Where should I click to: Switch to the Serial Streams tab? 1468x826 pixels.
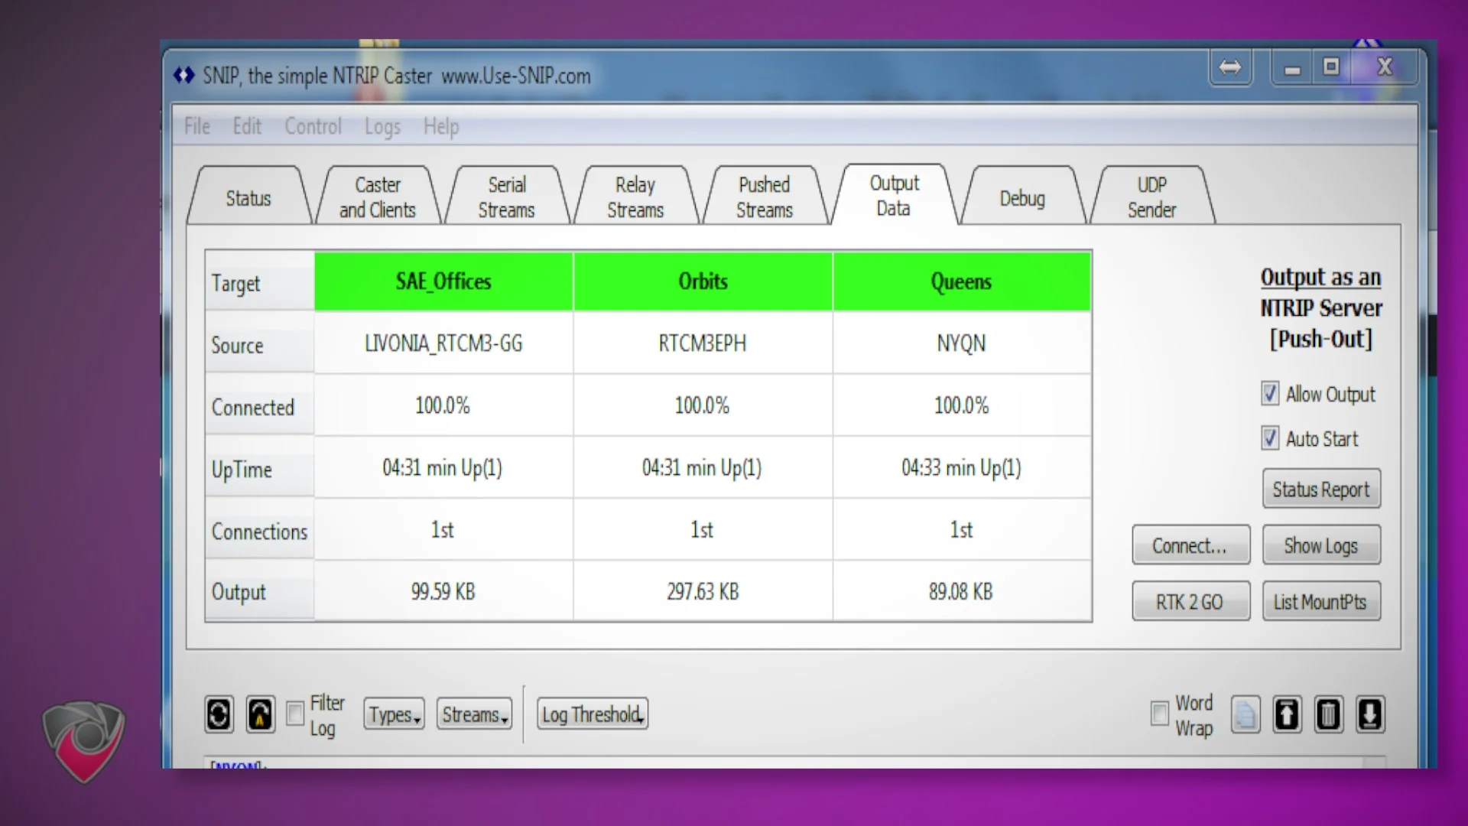(506, 197)
